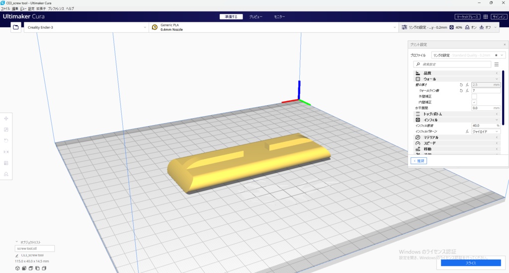Image resolution: width=509 pixels, height=273 pixels.
Task: Select the Rotate tool in left toolbar
Action: [6, 140]
